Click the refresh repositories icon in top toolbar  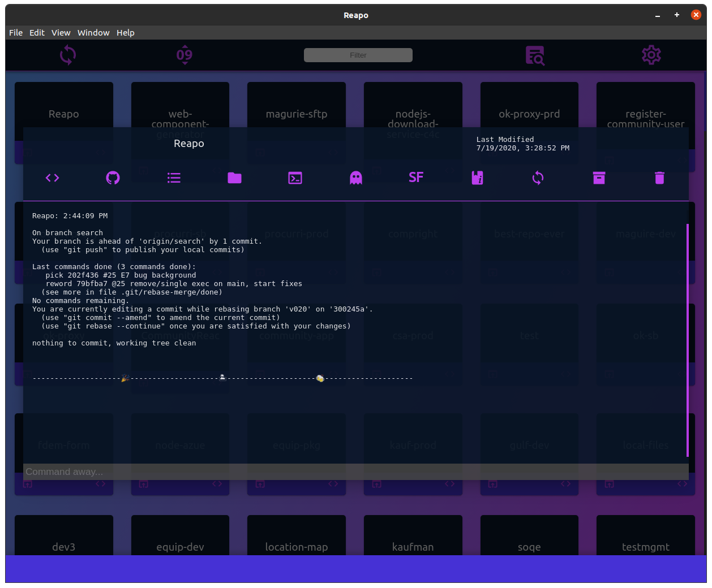(x=68, y=55)
